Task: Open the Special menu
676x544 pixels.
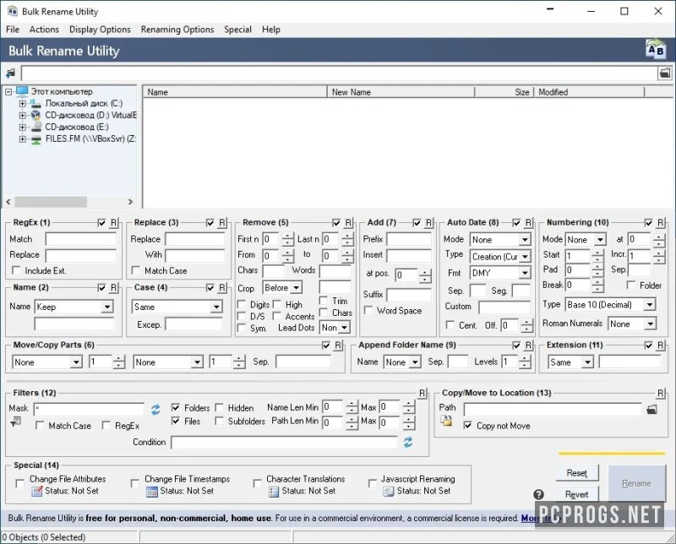Action: [237, 30]
